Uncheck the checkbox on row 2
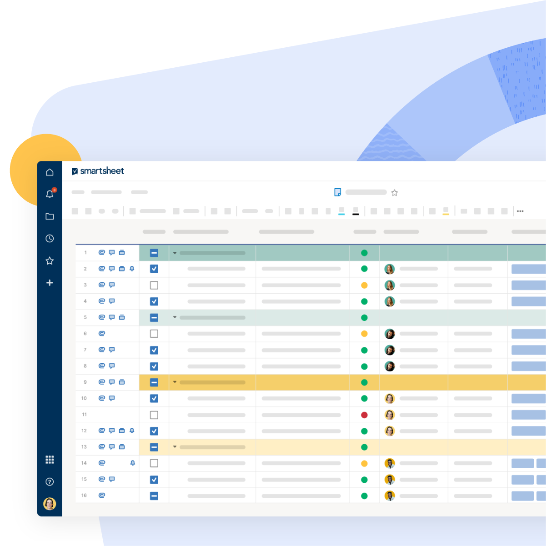The image size is (546, 546). pyautogui.click(x=154, y=269)
